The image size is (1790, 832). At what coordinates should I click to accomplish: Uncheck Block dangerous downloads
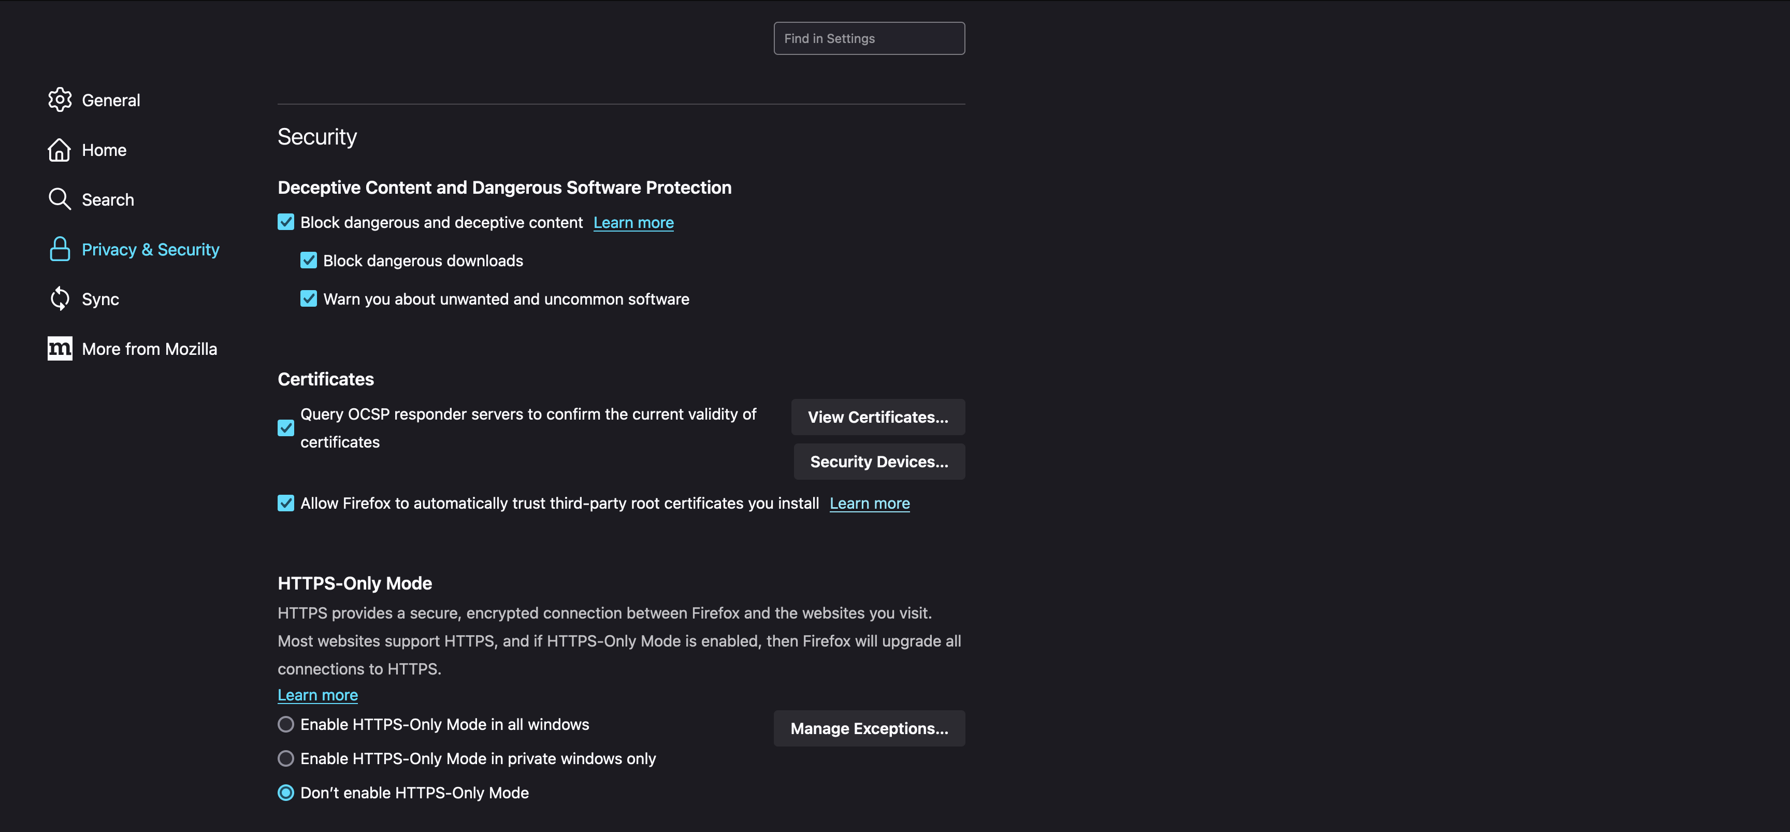click(309, 260)
